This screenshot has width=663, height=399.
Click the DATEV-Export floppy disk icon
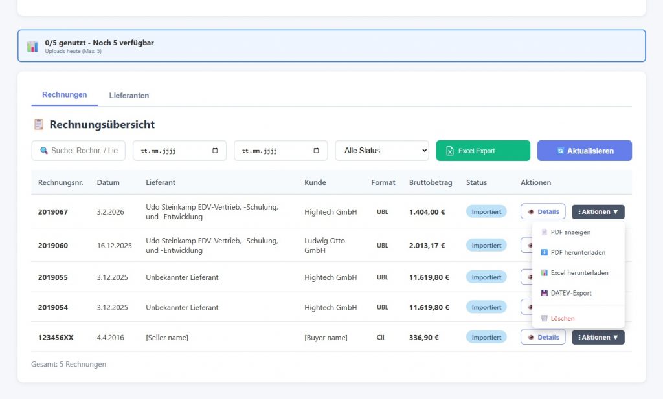544,292
